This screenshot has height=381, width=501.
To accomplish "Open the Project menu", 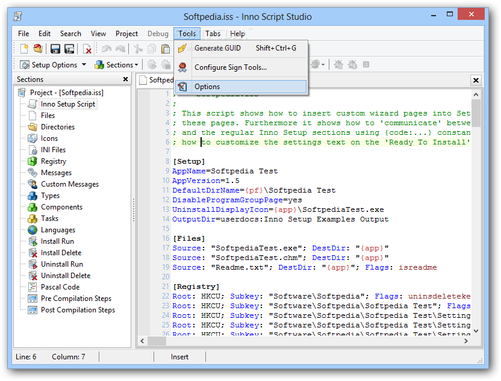I will tap(126, 34).
